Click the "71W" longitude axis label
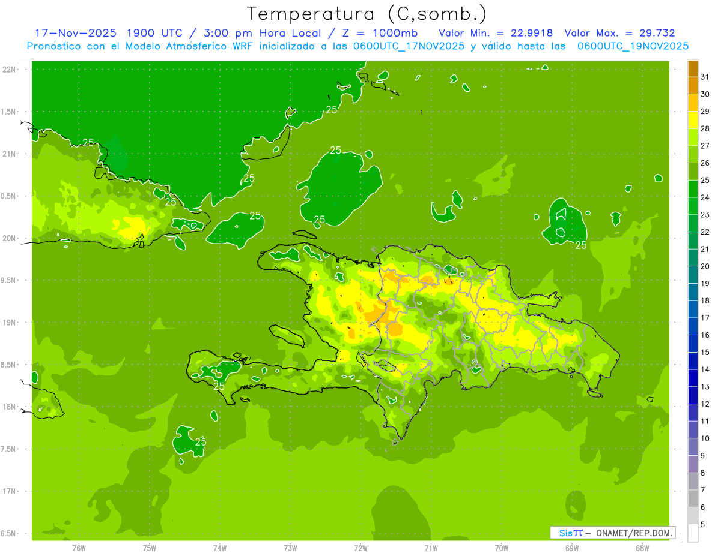The width and height of the screenshot is (721, 556). 431,548
